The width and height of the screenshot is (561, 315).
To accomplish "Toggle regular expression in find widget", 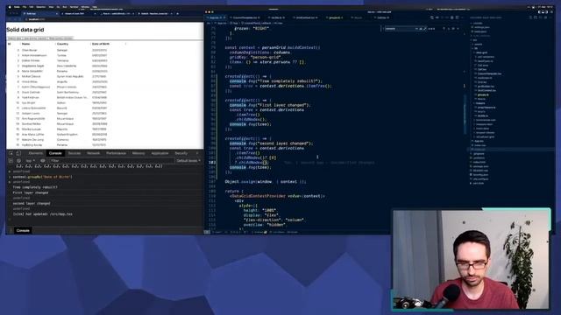I will [x=425, y=29].
